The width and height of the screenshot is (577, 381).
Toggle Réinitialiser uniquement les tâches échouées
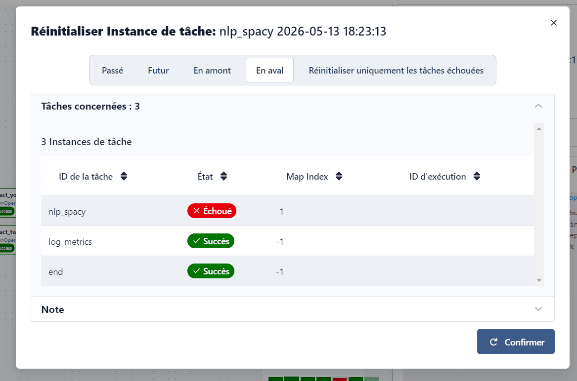point(396,70)
